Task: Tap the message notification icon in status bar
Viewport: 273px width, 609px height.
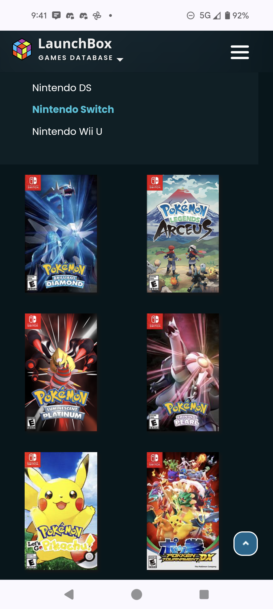Action: pos(56,15)
